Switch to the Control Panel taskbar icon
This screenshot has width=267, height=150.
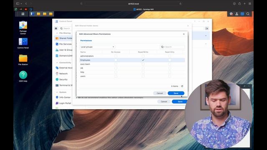pyautogui.click(x=33, y=14)
